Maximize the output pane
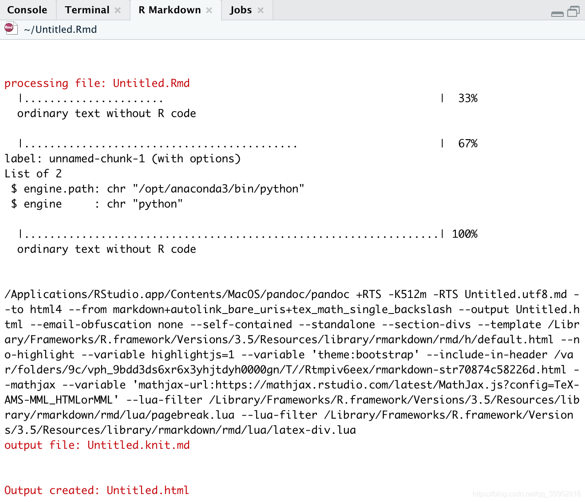The image size is (585, 502). [x=573, y=12]
